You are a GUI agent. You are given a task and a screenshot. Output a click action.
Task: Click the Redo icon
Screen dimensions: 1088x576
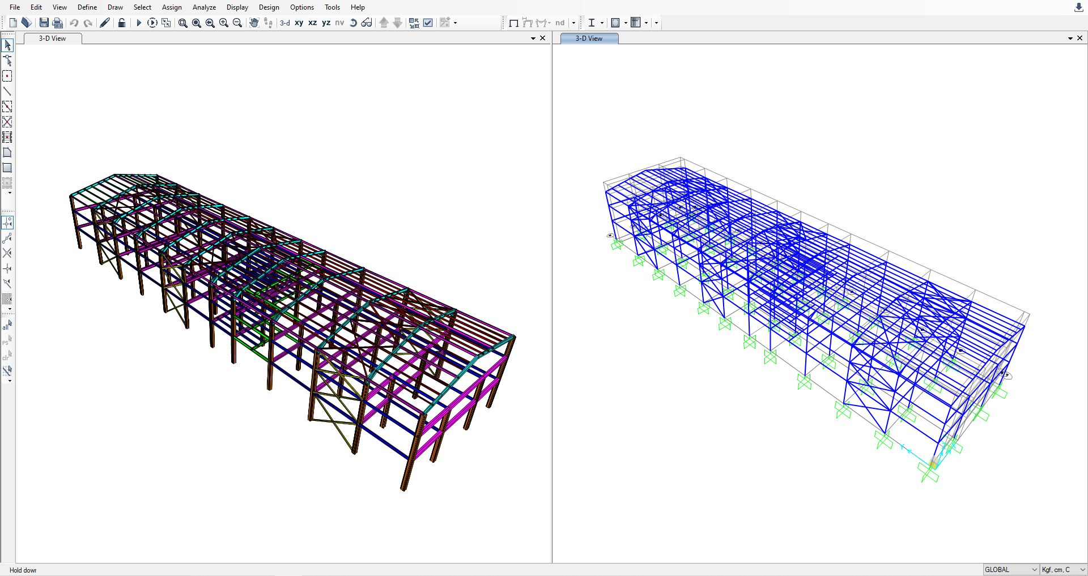88,23
